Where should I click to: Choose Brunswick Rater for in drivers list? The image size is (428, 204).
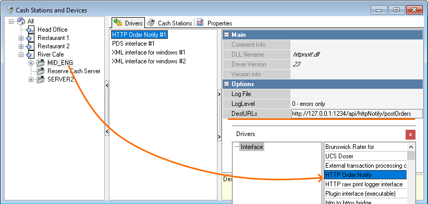pyautogui.click(x=365, y=147)
